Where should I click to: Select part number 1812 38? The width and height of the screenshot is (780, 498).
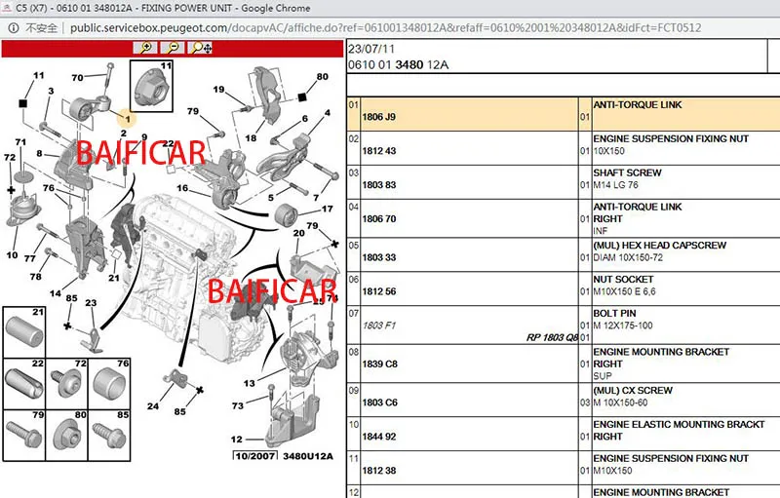[379, 471]
